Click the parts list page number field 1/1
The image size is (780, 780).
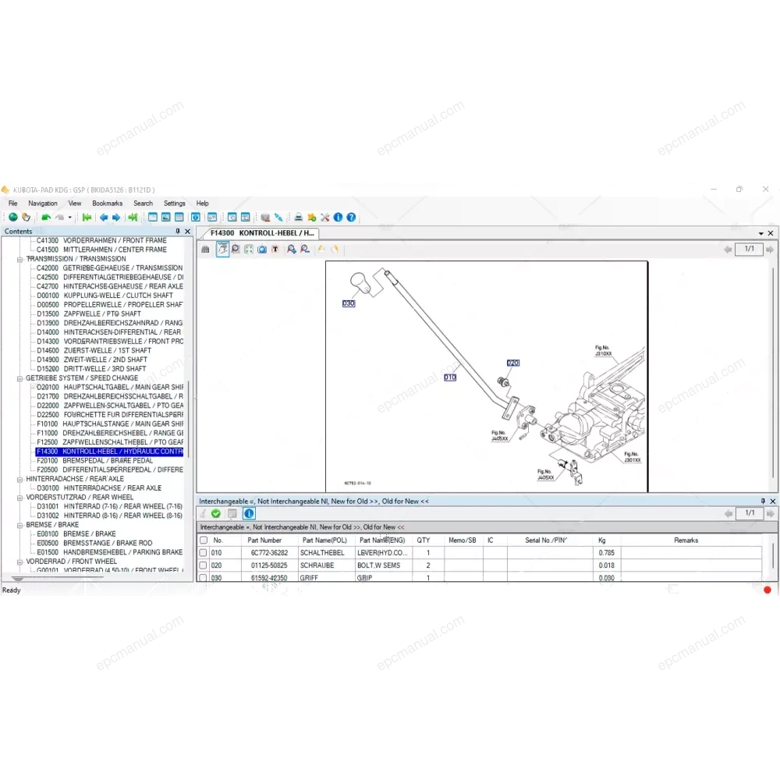(x=750, y=513)
